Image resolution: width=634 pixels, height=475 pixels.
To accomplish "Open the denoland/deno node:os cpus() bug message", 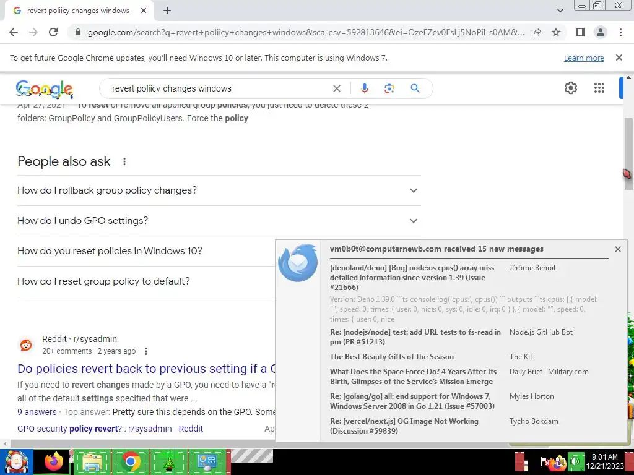I will 412,278.
